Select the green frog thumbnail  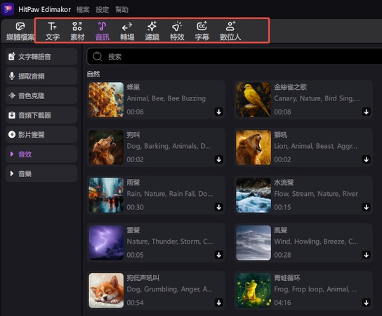click(253, 291)
